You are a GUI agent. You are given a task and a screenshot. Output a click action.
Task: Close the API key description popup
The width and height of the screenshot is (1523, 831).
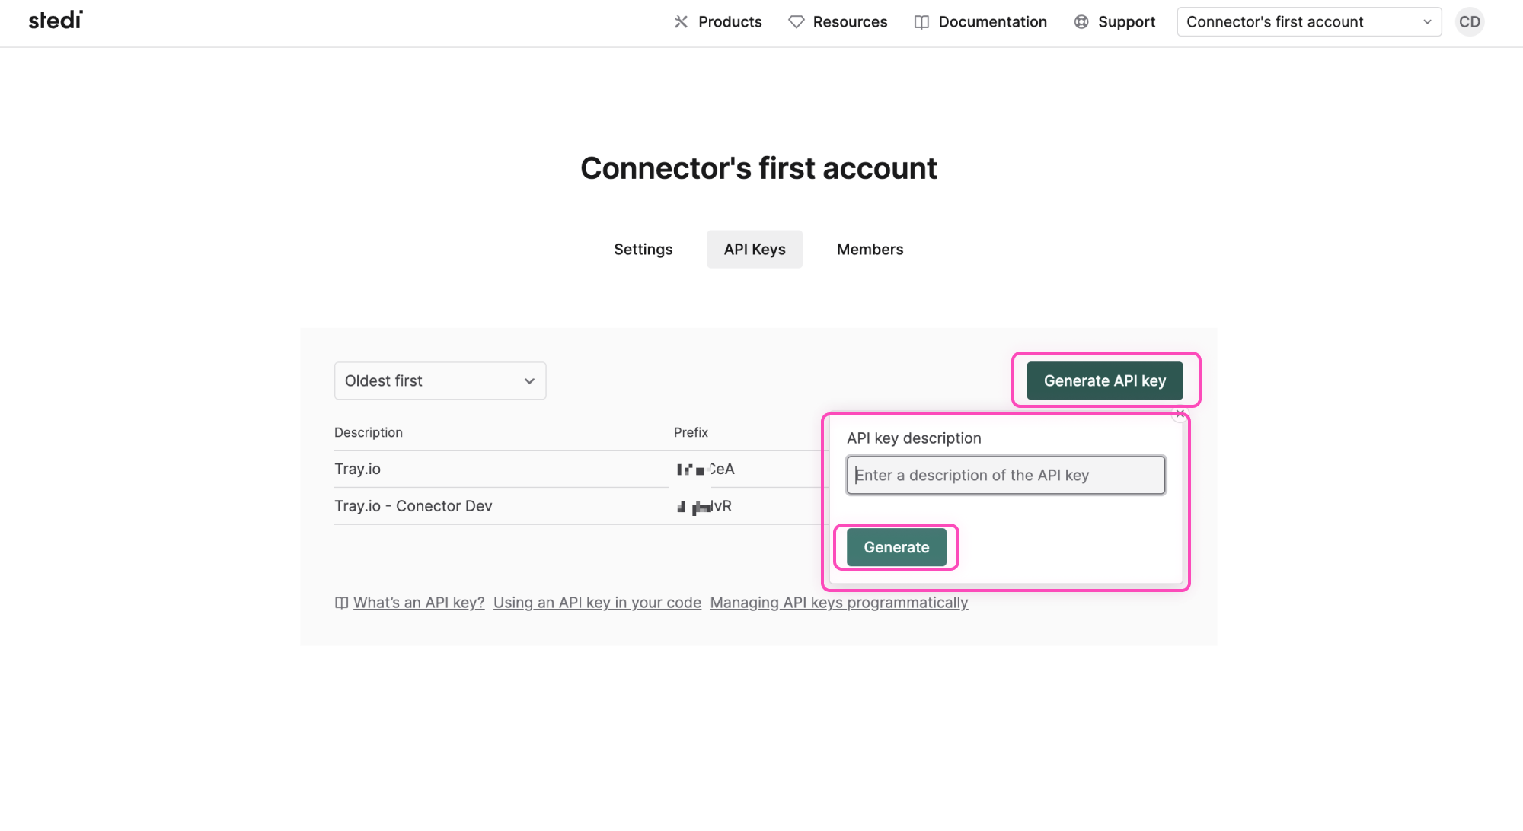[x=1180, y=414]
